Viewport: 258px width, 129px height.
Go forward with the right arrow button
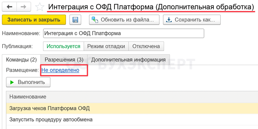[x=23, y=7]
